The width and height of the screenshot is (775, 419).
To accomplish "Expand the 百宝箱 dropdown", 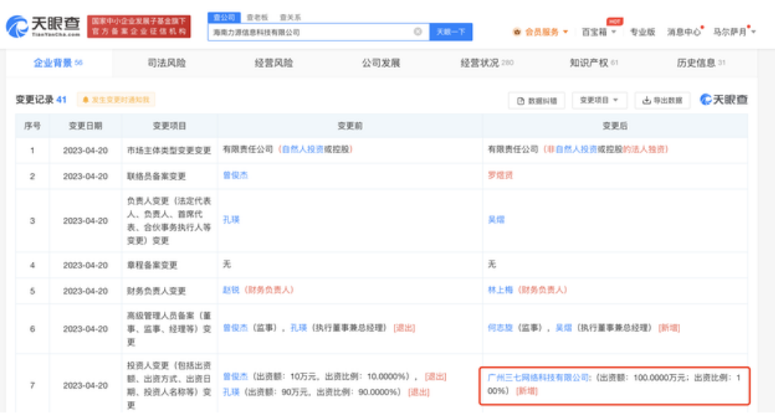I will click(x=599, y=32).
